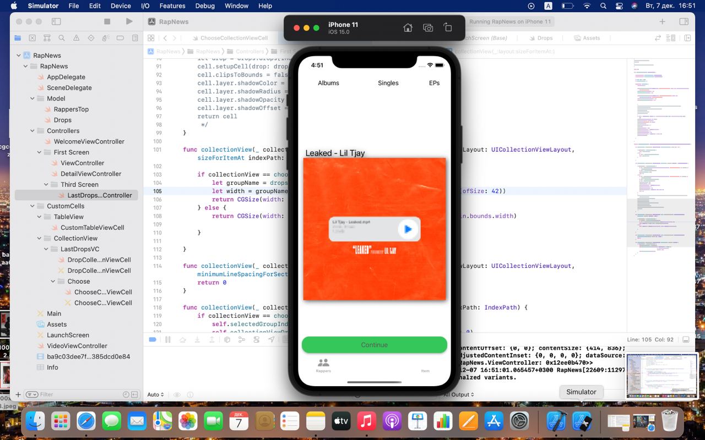
Task: Toggle the Xcode navigator sidebar
Action: click(56, 21)
